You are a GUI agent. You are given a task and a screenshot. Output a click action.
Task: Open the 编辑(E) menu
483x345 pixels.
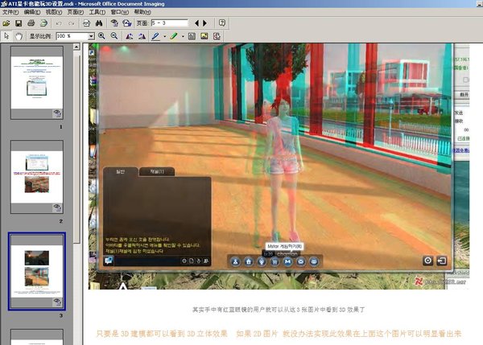(x=32, y=12)
